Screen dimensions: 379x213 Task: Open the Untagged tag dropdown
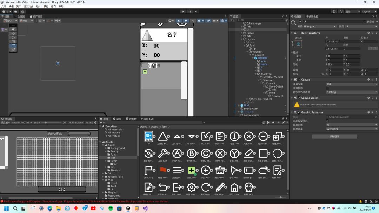320,26
